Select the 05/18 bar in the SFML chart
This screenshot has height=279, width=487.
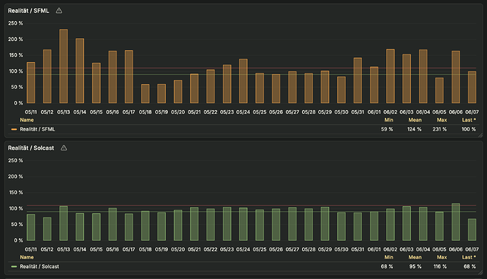(x=145, y=93)
